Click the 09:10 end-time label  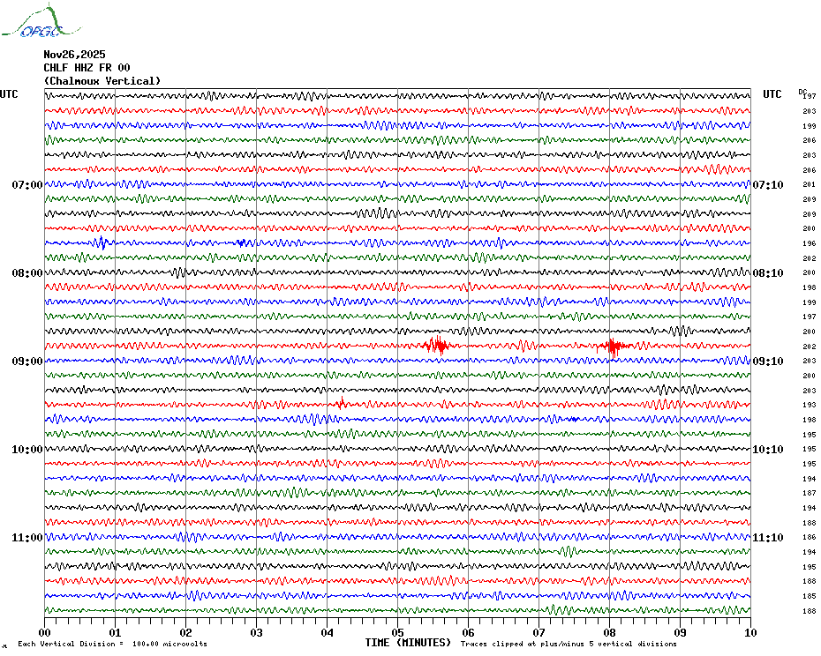pyautogui.click(x=768, y=362)
